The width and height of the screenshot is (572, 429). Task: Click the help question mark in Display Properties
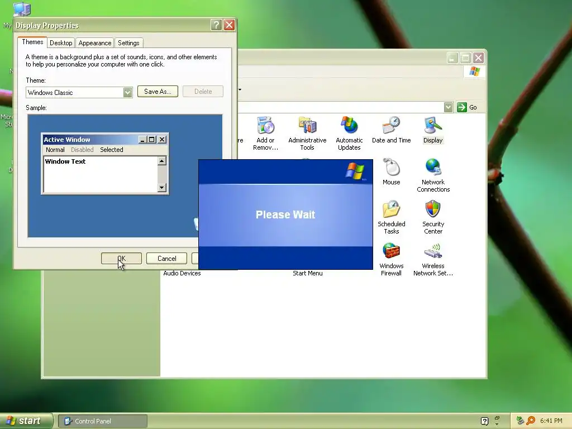(x=216, y=25)
